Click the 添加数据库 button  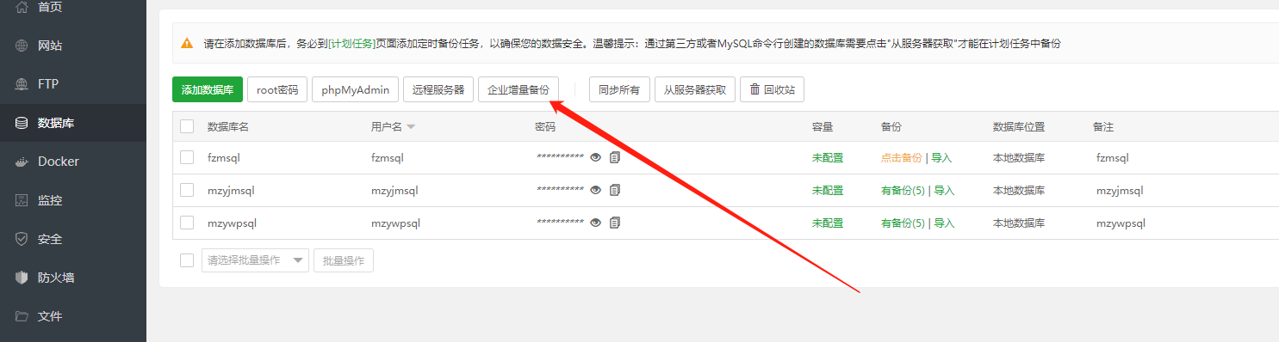point(208,89)
